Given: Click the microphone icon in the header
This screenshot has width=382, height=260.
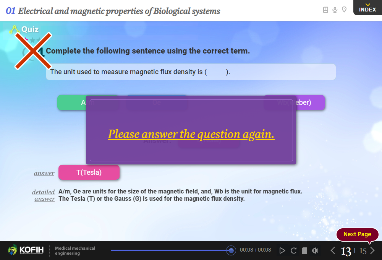Looking at the screenshot, I should point(335,10).
